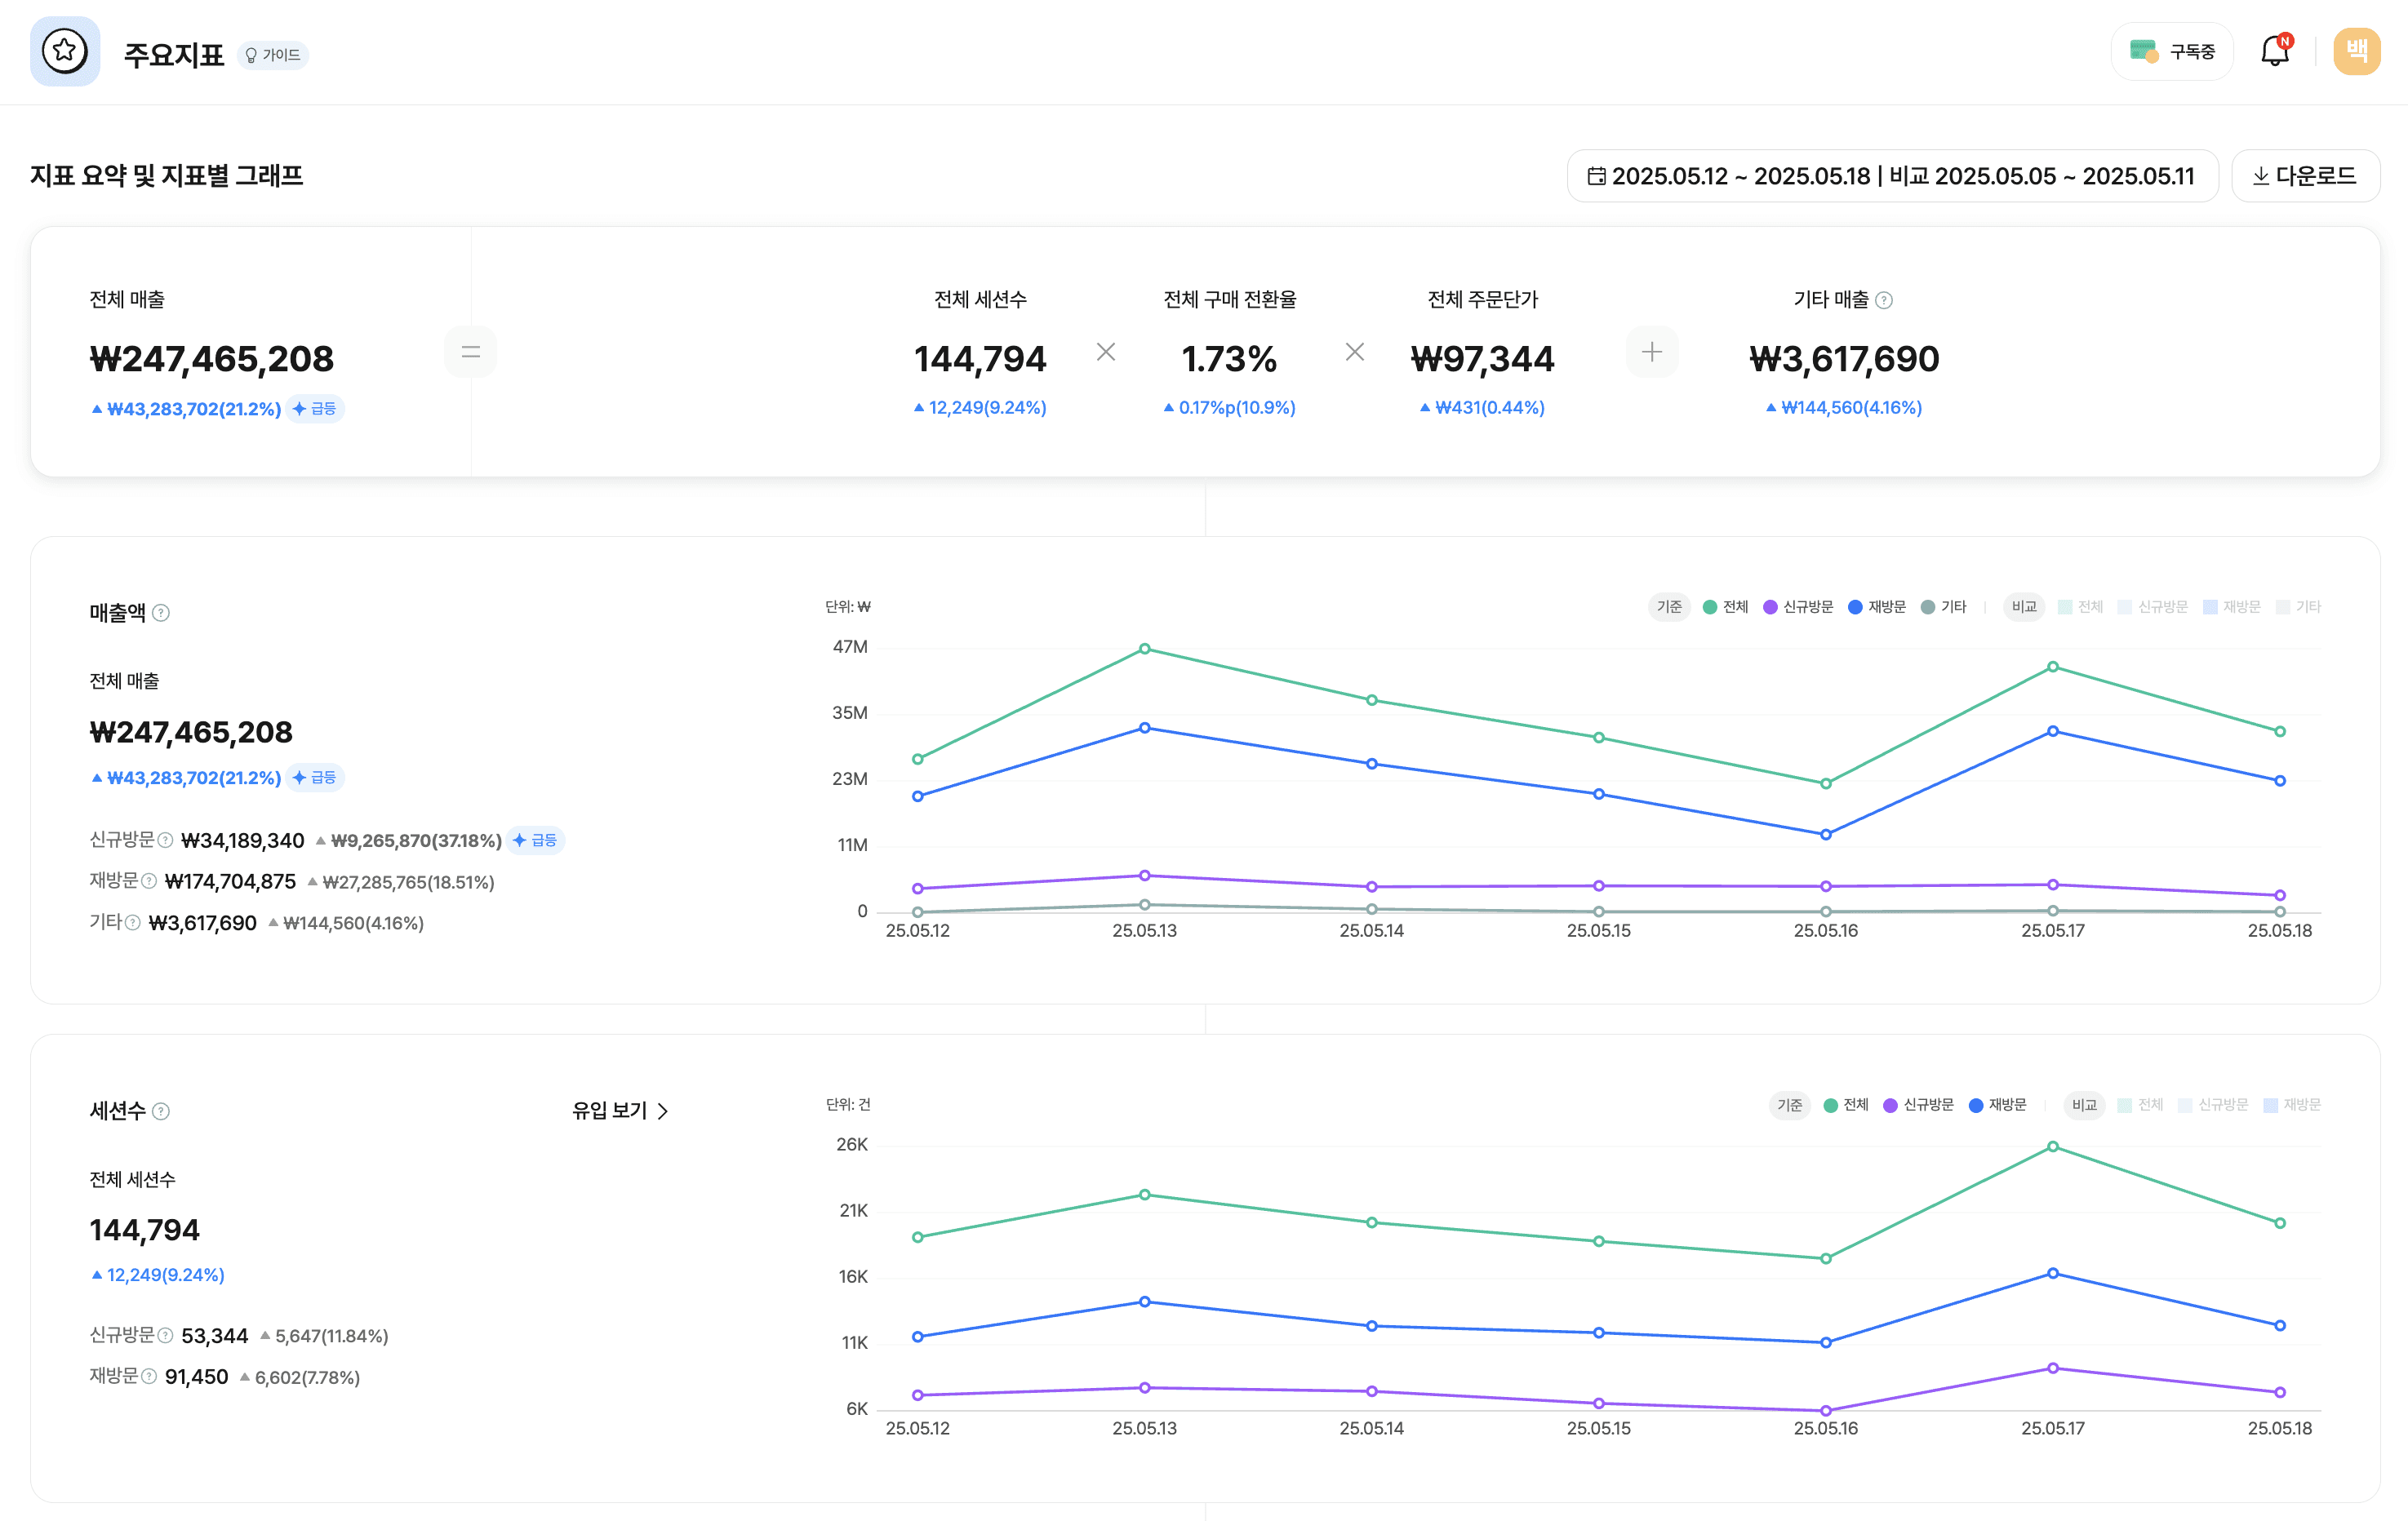Open the date range picker
Viewport: 2408px width, 1521px height.
[x=1891, y=176]
